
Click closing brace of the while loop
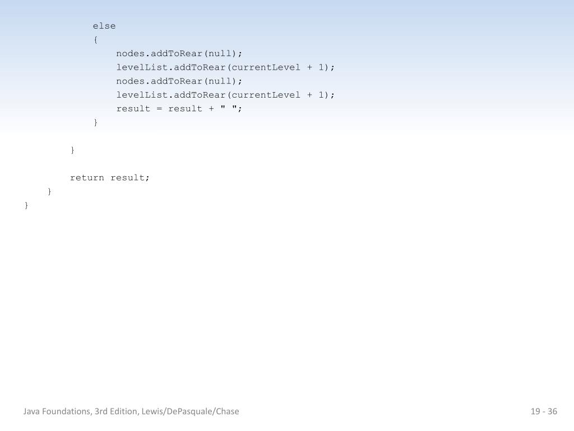click(72, 150)
